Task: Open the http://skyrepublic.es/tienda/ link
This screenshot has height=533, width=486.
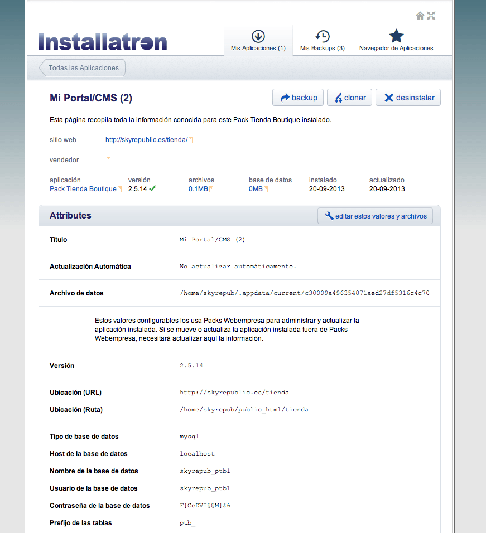Action: pyautogui.click(x=146, y=140)
